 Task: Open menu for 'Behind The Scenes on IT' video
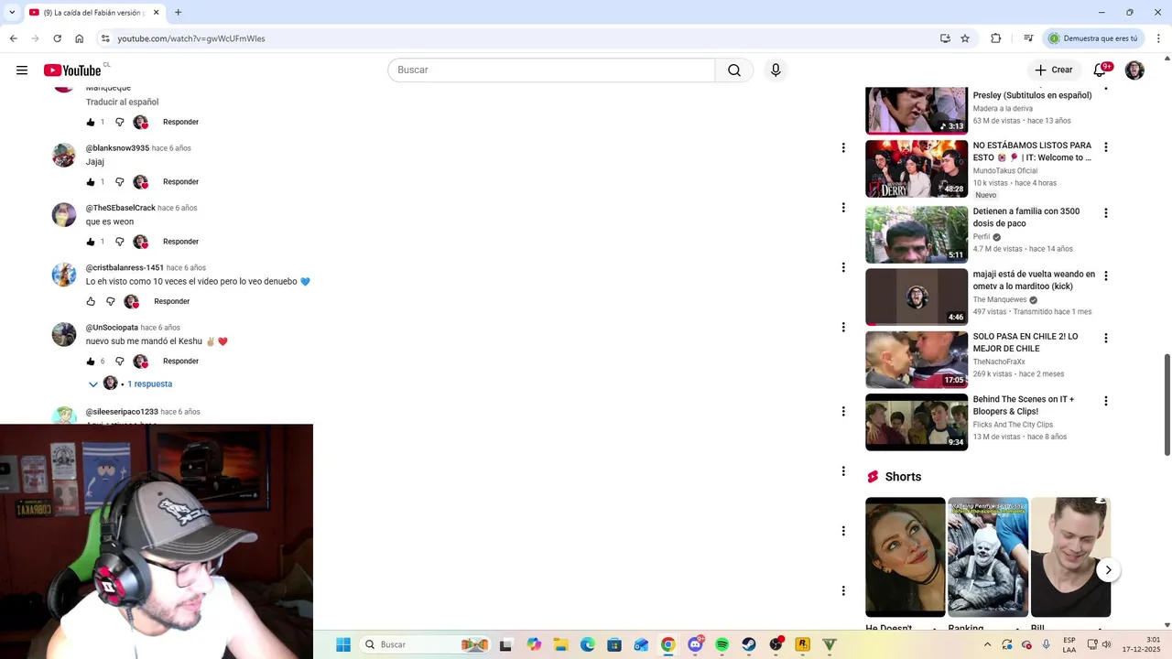[x=1106, y=401]
